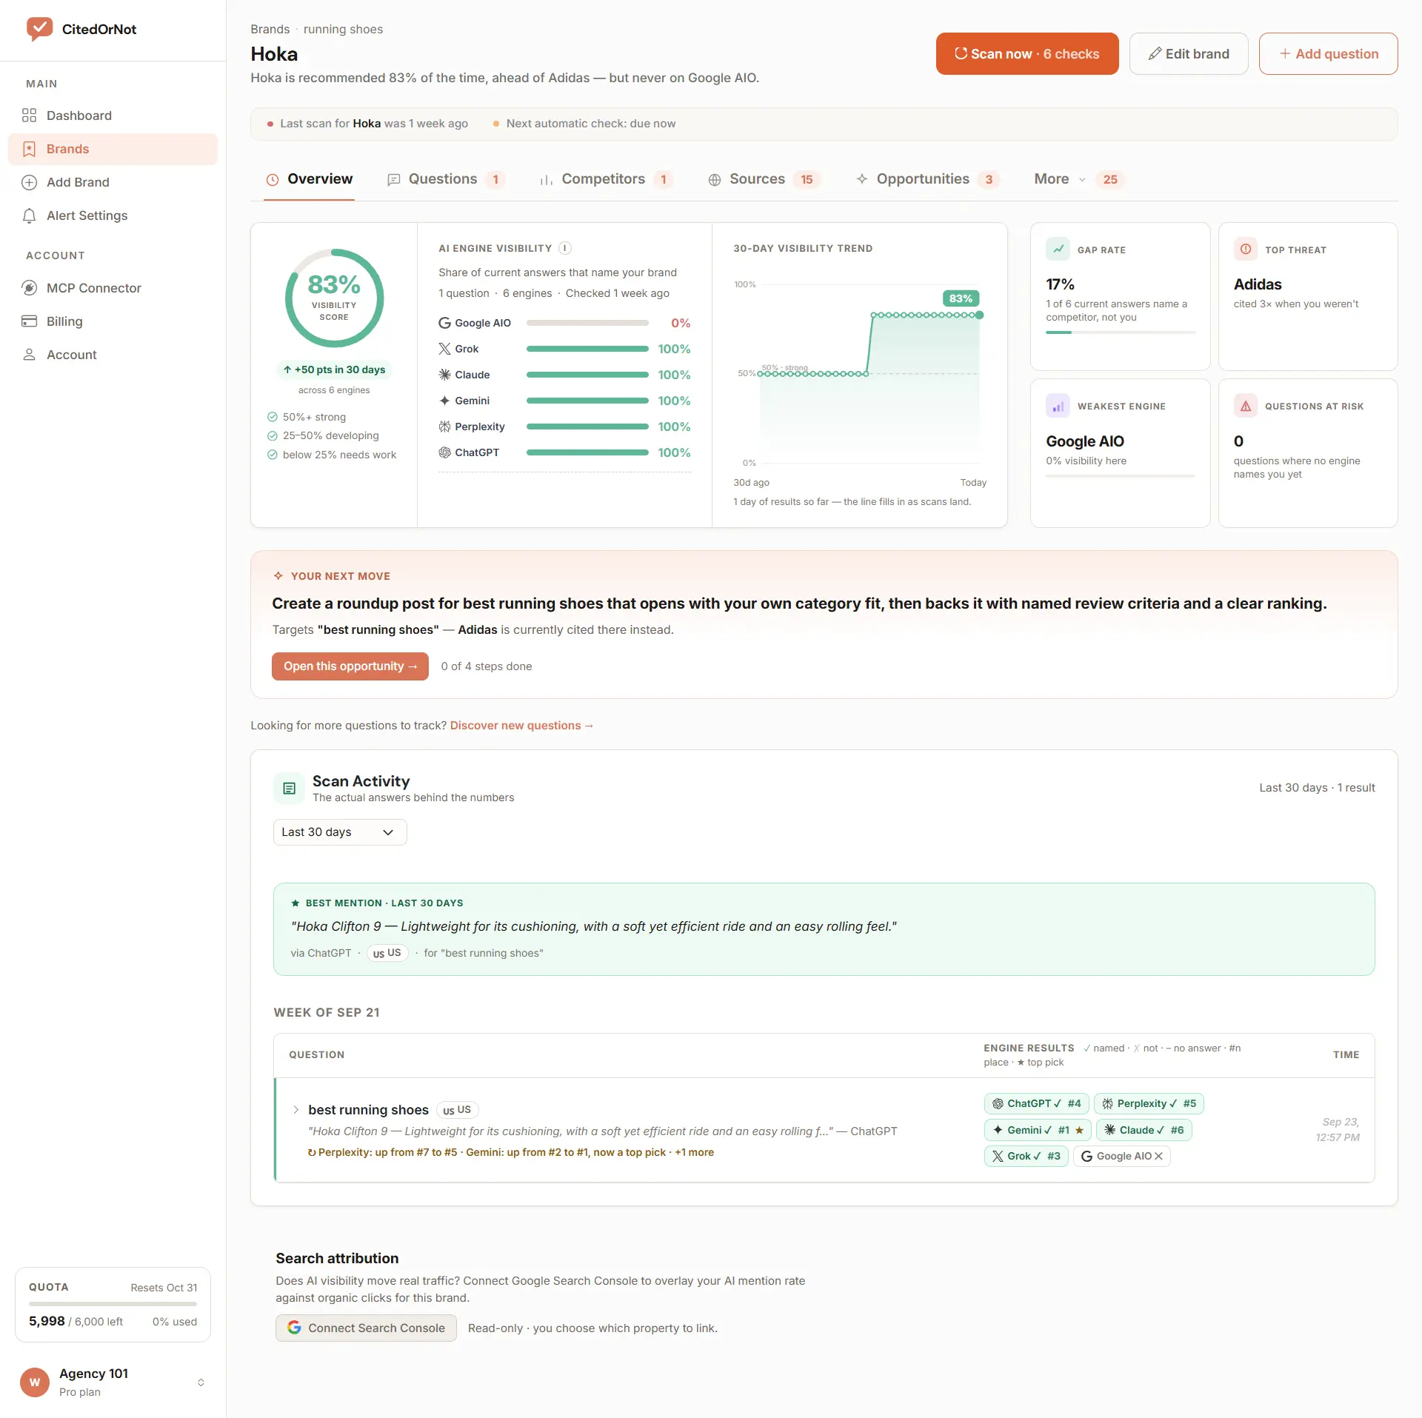The image size is (1422, 1418).
Task: Open Dashboard from the sidebar
Action: [113, 116]
